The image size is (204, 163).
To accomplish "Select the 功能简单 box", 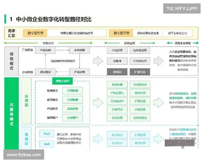I will tap(140, 109).
